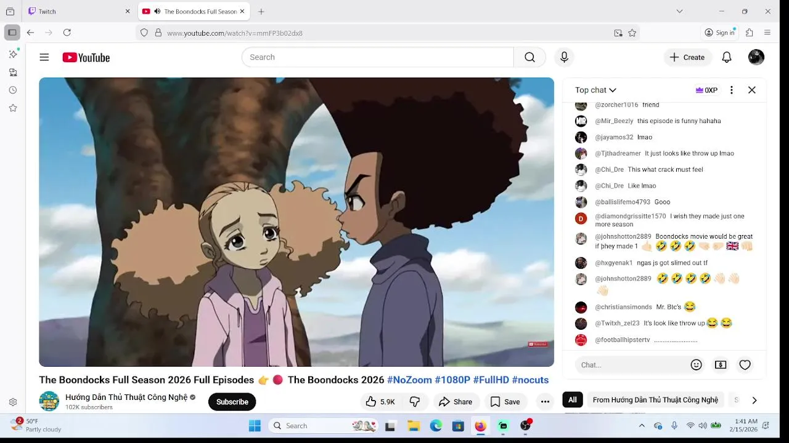Click Firefox Sign in button
The image size is (789, 443).
[720, 33]
